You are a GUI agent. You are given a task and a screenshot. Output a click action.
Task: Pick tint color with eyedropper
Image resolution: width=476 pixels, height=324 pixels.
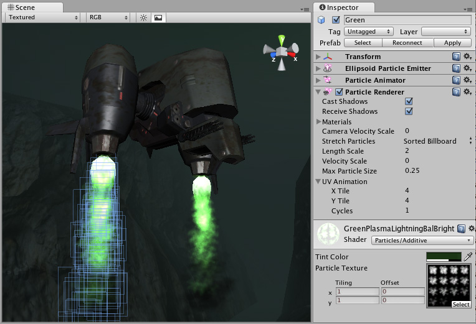click(x=469, y=256)
